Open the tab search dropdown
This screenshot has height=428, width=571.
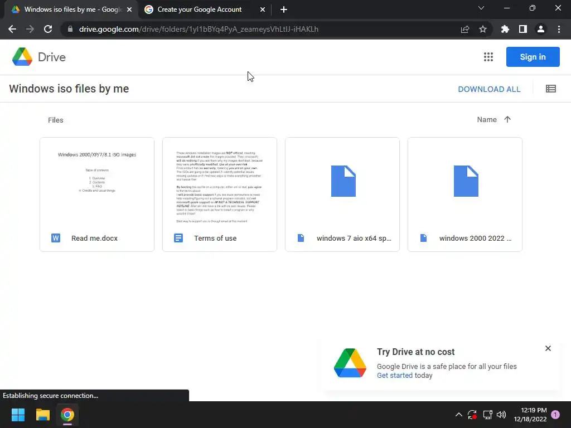point(481,8)
